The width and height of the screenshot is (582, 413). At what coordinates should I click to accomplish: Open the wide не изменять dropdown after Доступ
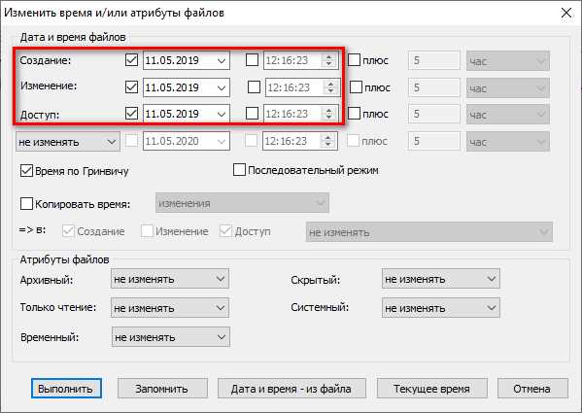pyautogui.click(x=429, y=232)
